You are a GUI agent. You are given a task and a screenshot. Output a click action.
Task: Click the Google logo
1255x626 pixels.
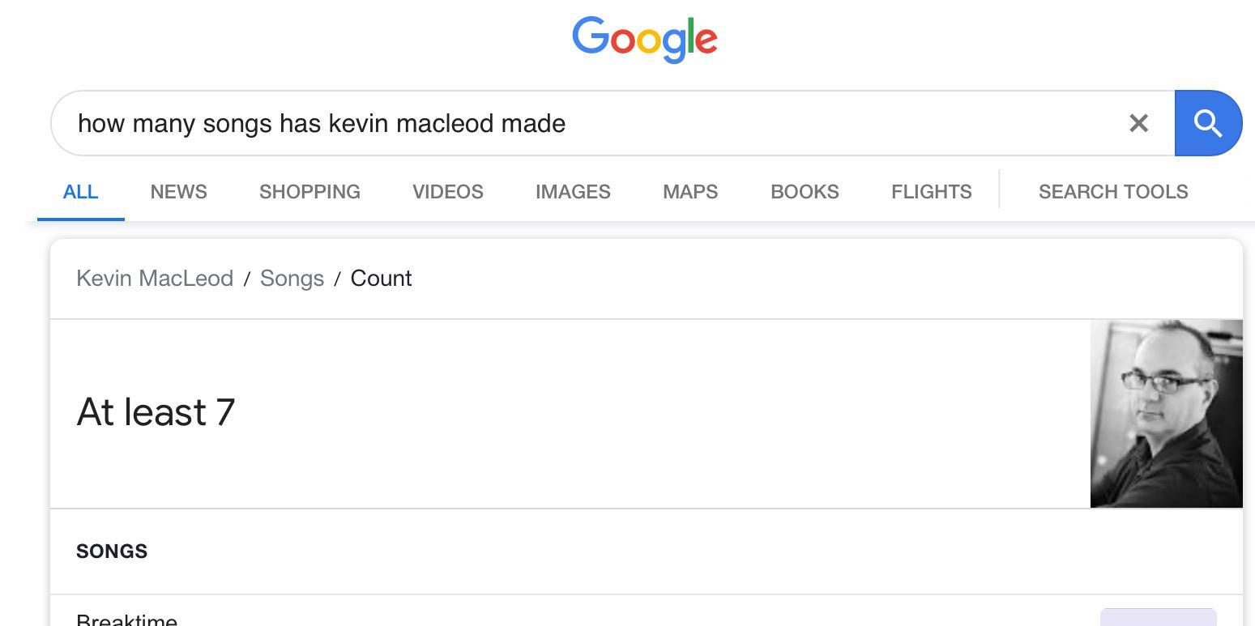click(x=644, y=39)
